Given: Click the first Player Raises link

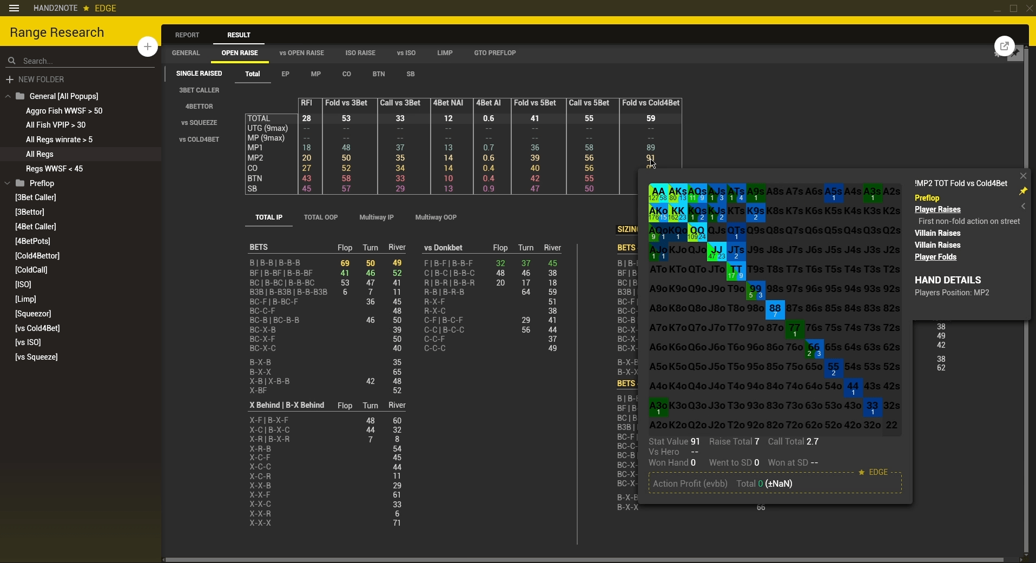Looking at the screenshot, I should click(x=938, y=209).
